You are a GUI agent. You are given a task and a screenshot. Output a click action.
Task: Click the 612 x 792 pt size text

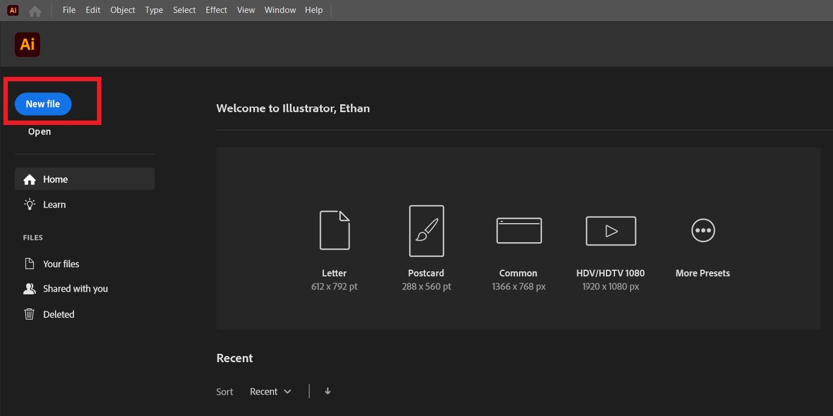click(x=335, y=286)
